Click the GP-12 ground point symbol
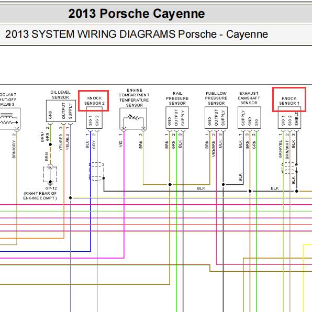The width and height of the screenshot is (312, 312). point(50,174)
